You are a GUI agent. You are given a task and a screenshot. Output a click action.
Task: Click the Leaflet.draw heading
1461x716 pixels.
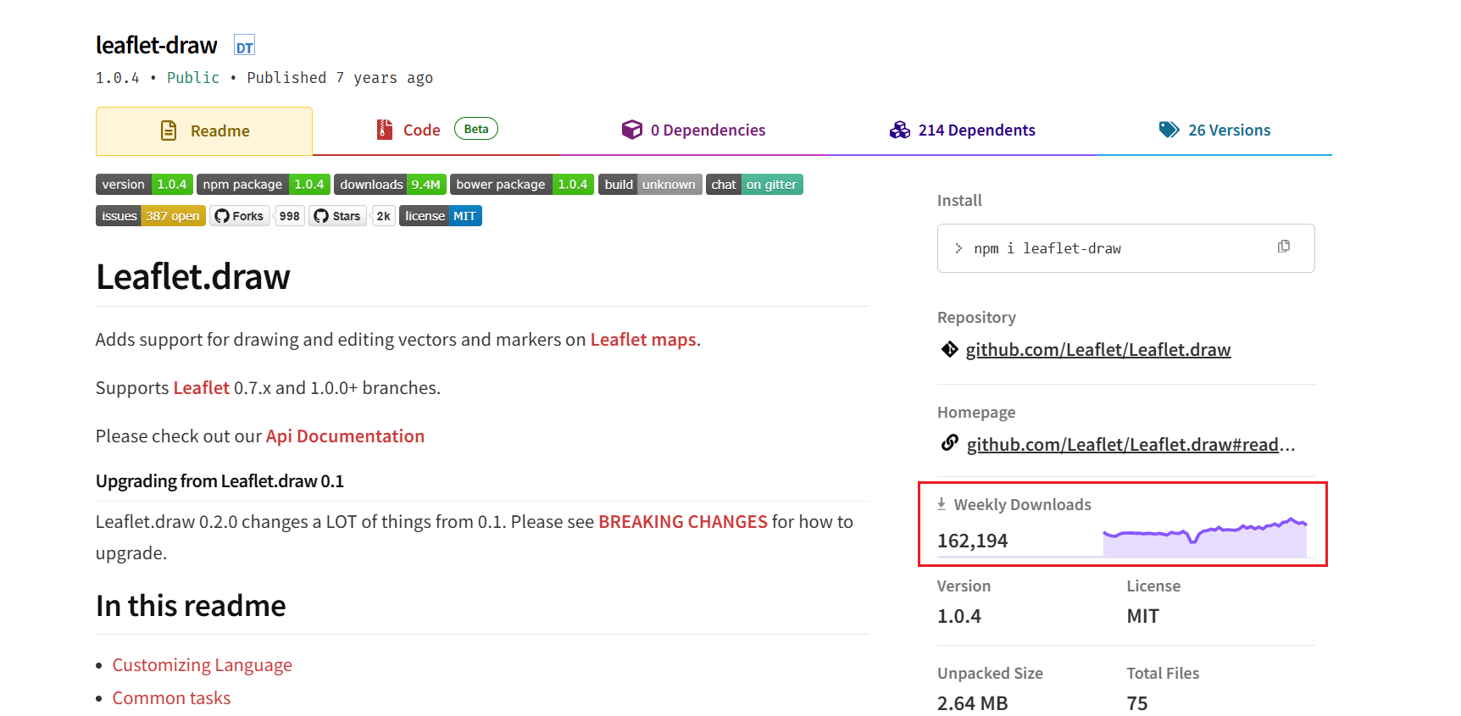point(193,277)
